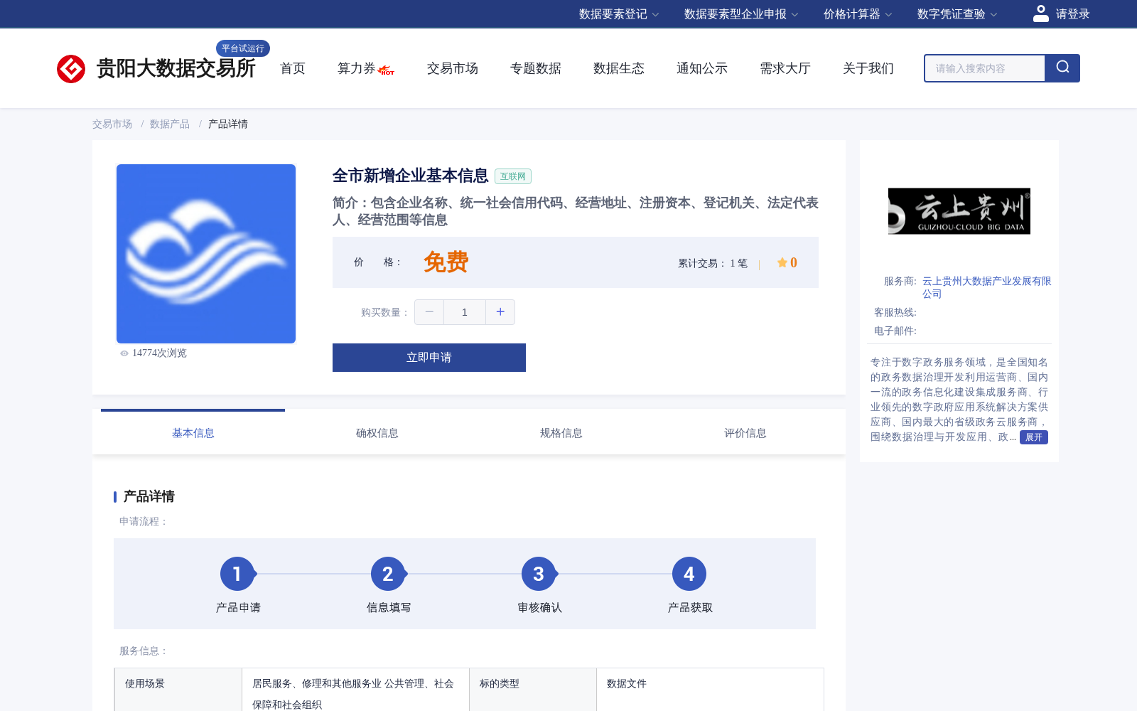1137x711 pixels.
Task: Switch to the 基本信息 tab
Action: [x=193, y=433]
